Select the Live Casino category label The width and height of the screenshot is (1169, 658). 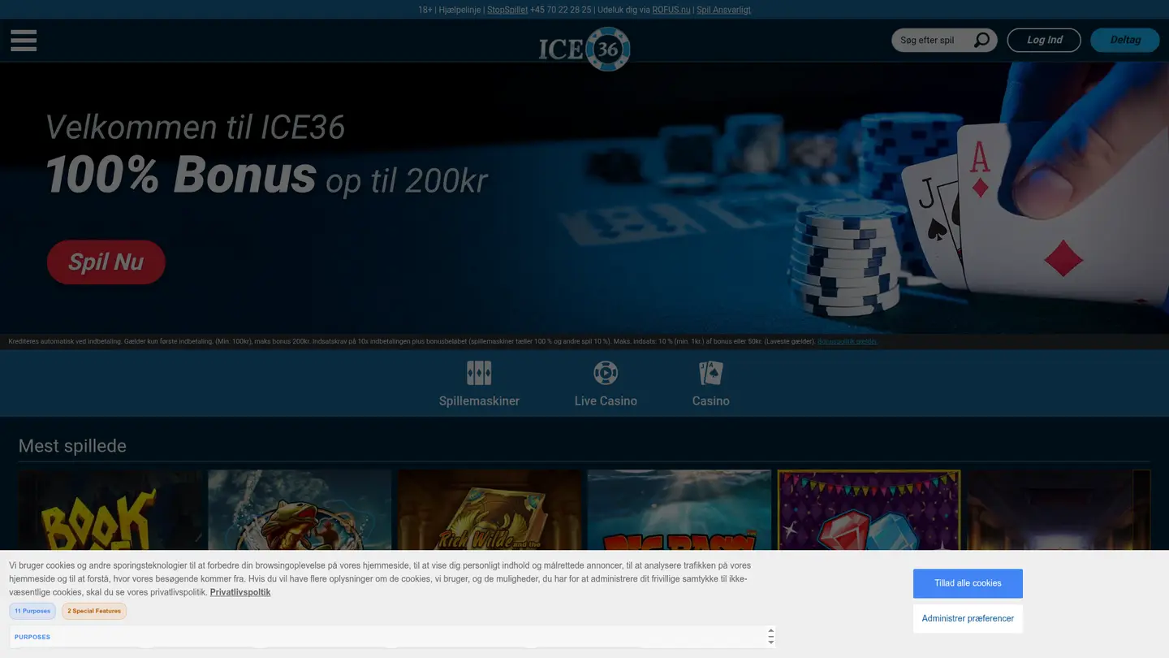(606, 400)
